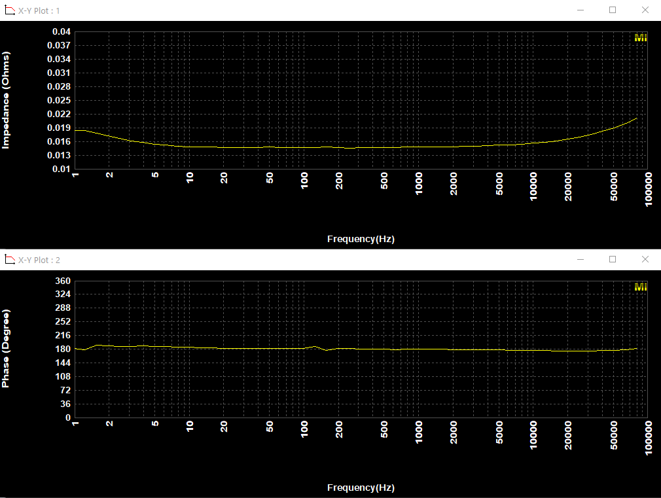The image size is (661, 498).
Task: Select the 'X-Y Plot : 2' title text
Action: (x=39, y=260)
